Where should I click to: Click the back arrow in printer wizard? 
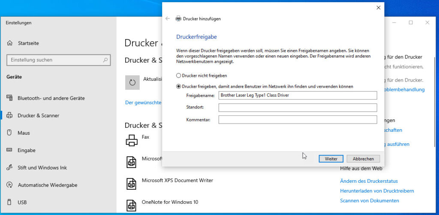168,19
